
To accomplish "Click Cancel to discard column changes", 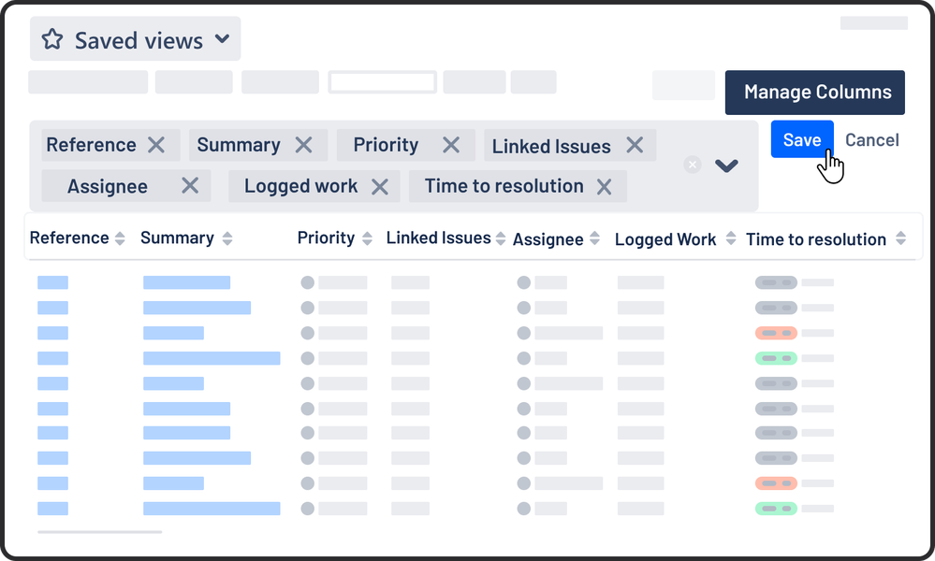I will [x=871, y=139].
